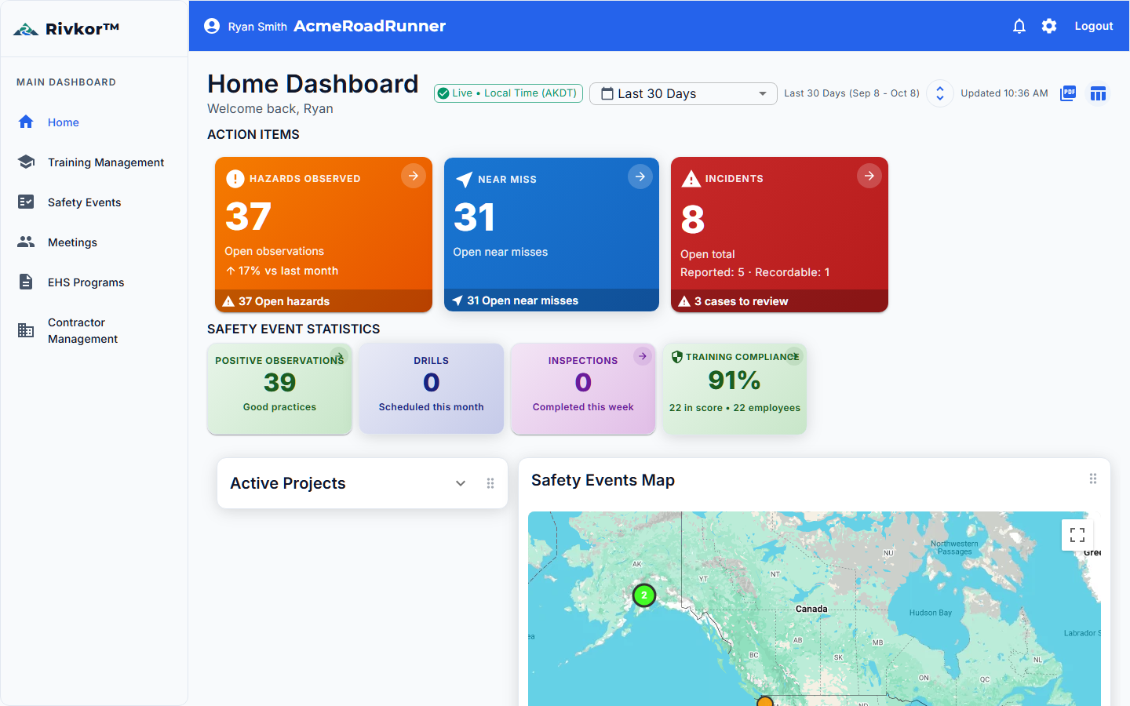Click the Rivkor logo
The width and height of the screenshot is (1130, 706).
67,29
